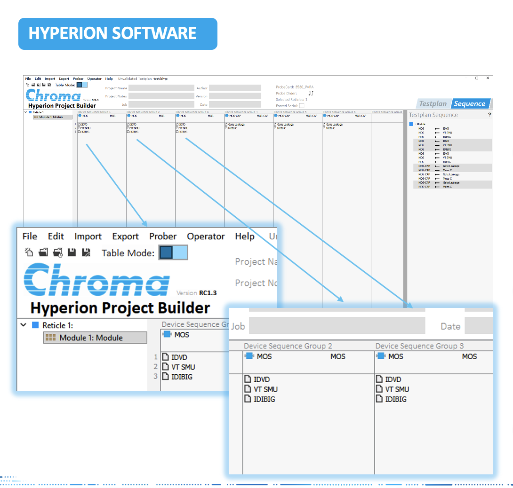Viewport: 513px width, 488px height.
Task: Click the Save As disk-with-pencil icon in the enlarged toolbar
Action: (x=86, y=252)
